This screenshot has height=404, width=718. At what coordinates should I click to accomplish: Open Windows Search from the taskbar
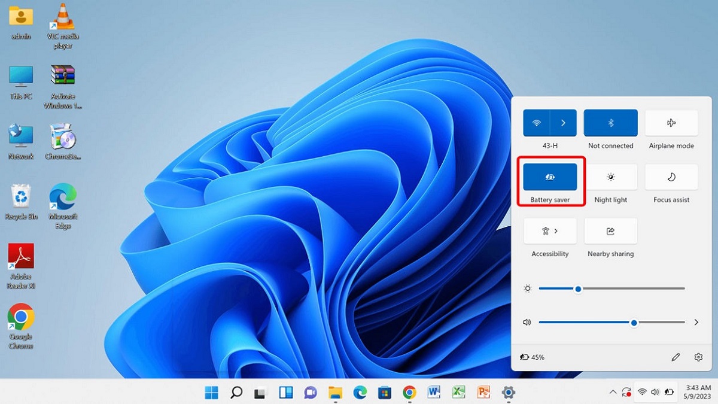(236, 392)
